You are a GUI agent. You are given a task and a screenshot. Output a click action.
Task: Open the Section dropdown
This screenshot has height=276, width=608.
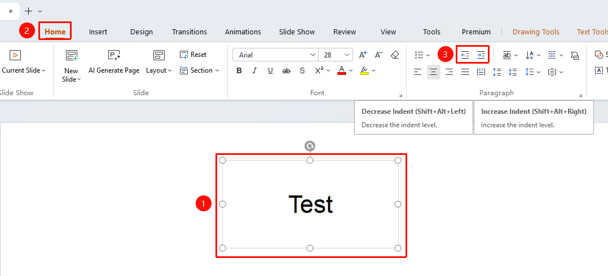[200, 70]
